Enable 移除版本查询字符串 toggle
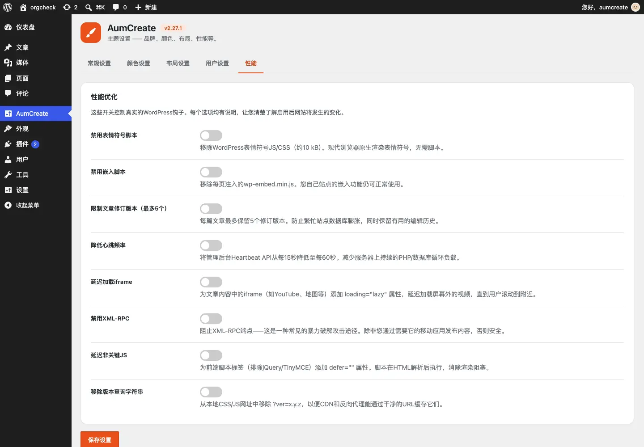 (x=211, y=392)
